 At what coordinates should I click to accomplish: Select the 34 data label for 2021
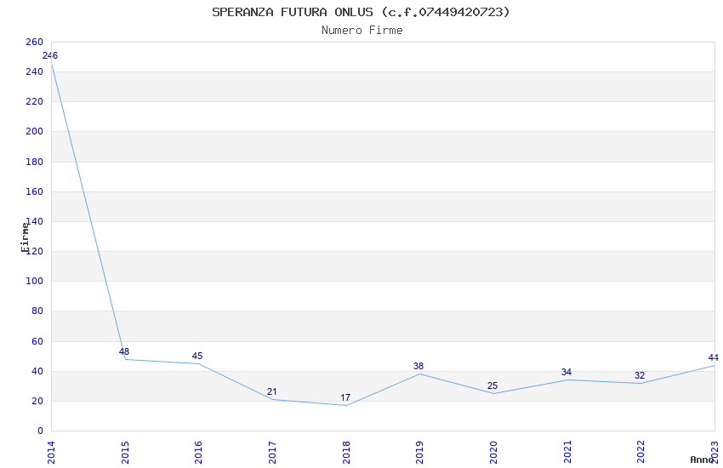(566, 372)
